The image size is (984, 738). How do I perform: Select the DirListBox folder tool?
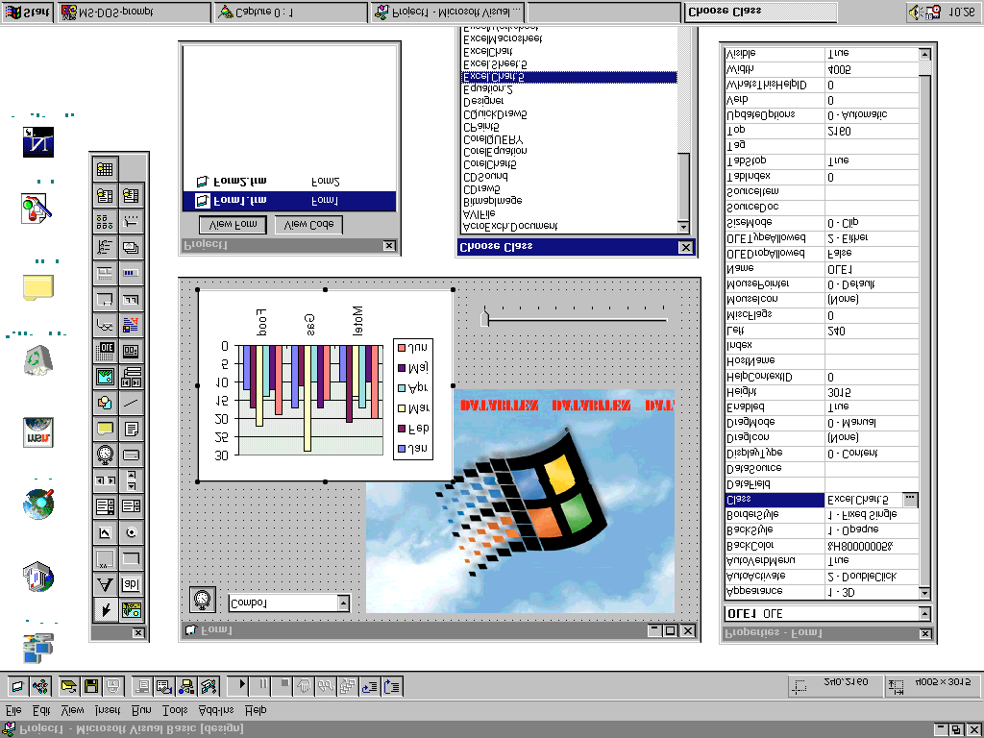[x=106, y=429]
